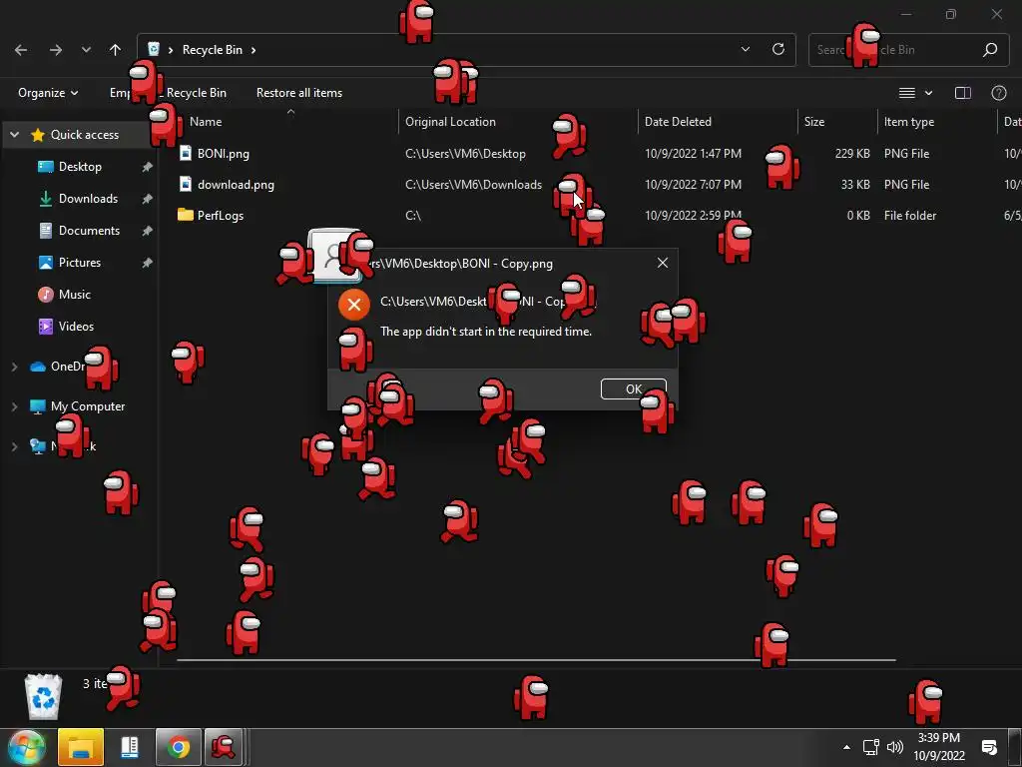
Task: Refresh the Recycle Bin view
Action: pos(778,50)
